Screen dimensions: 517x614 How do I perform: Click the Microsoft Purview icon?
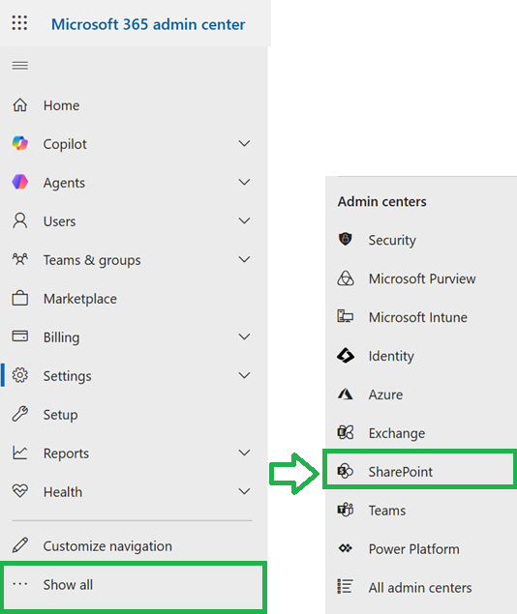point(346,278)
